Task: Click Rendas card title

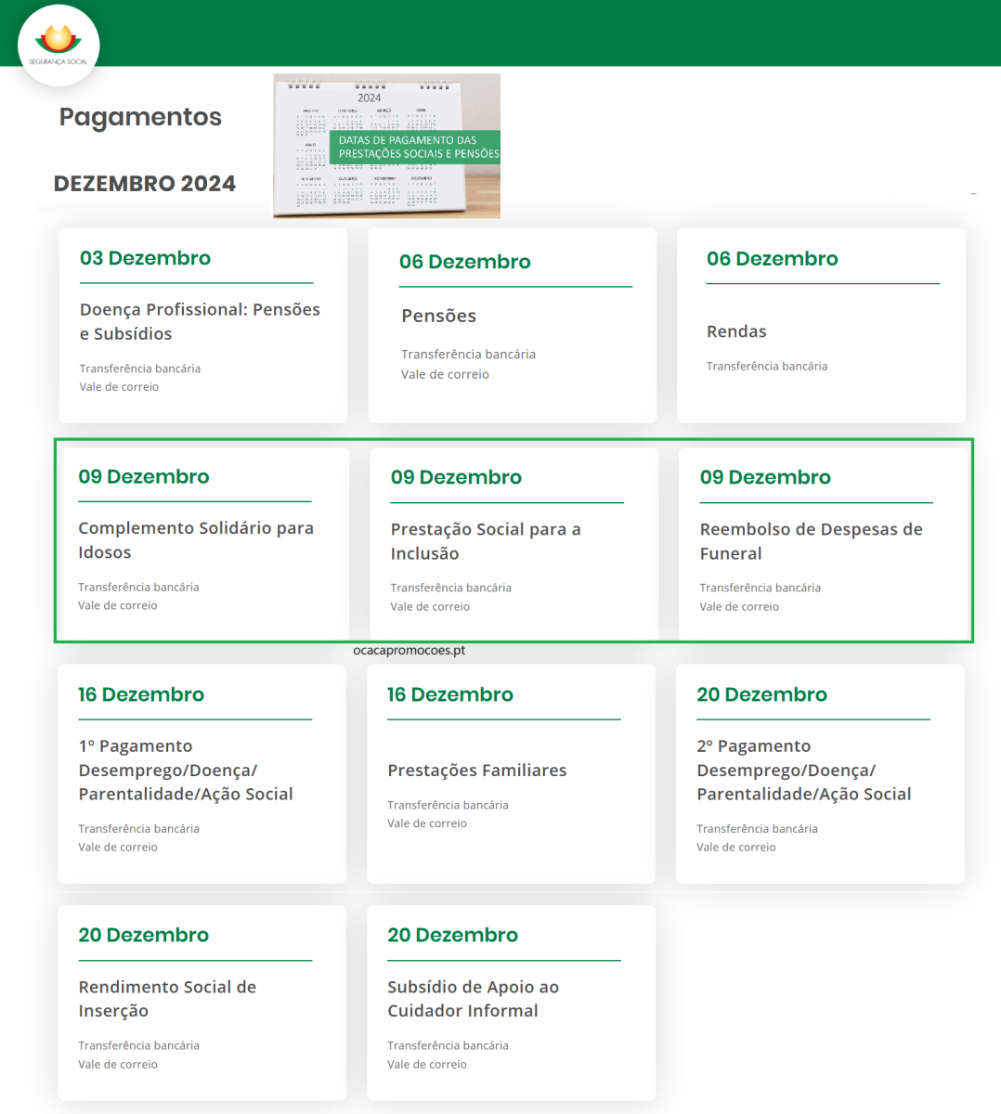Action: 736,331
